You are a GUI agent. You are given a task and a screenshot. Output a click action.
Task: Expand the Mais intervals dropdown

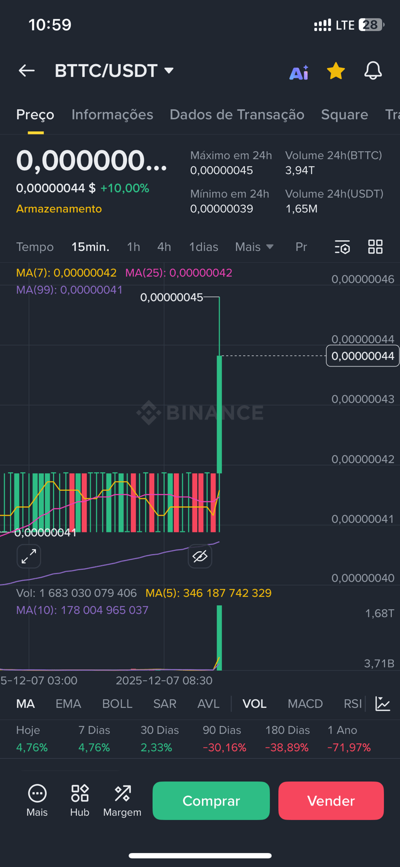(x=254, y=247)
